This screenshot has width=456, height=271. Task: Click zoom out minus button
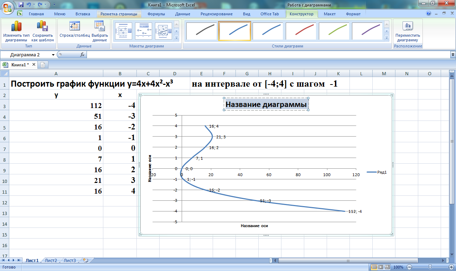coord(409,267)
